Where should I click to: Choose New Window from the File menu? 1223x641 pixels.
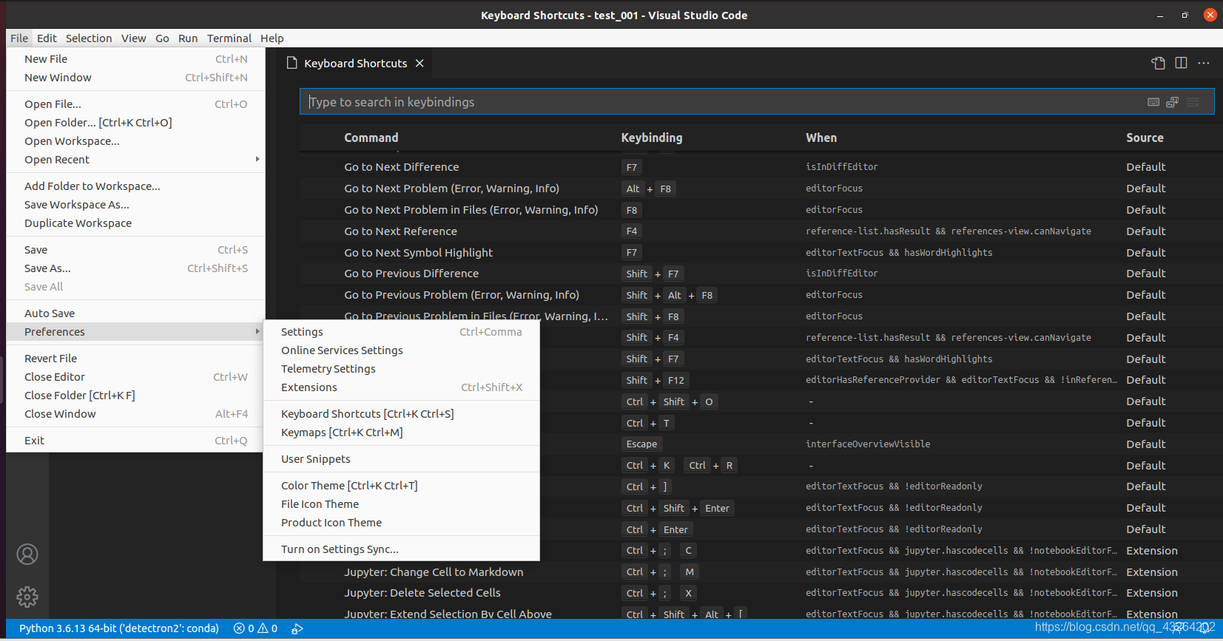tap(135, 78)
